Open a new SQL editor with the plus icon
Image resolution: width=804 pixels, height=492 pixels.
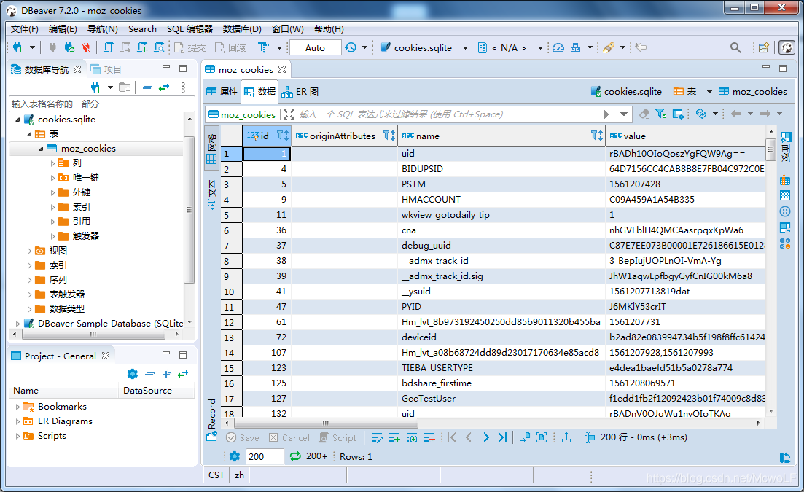[143, 47]
